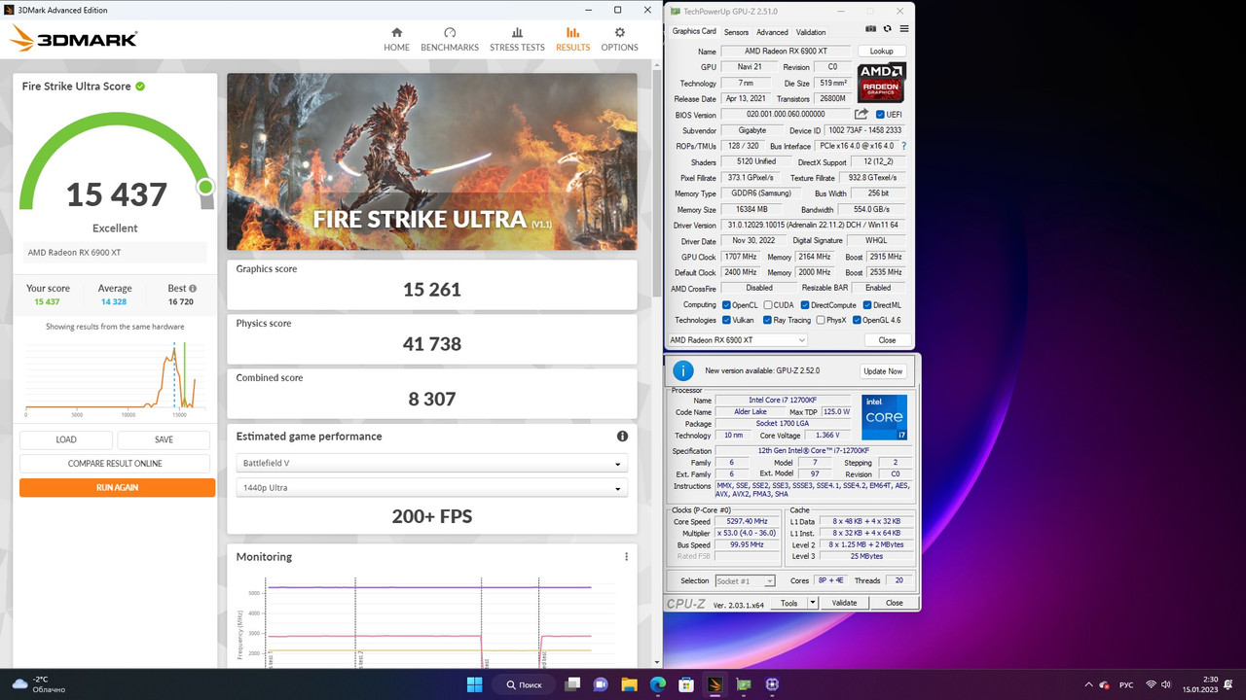This screenshot has height=700, width=1246.
Task: Click the RUN AGAIN button
Action: pos(117,488)
